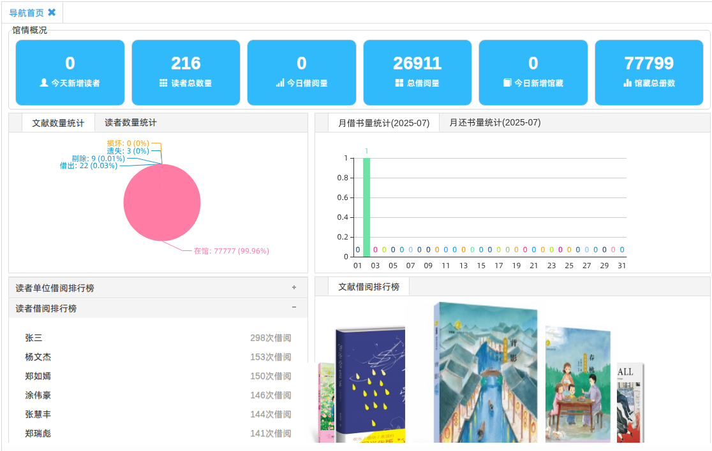Select 月借书量统计(2025-07) tab
Viewport: 712px width, 451px height.
point(383,123)
